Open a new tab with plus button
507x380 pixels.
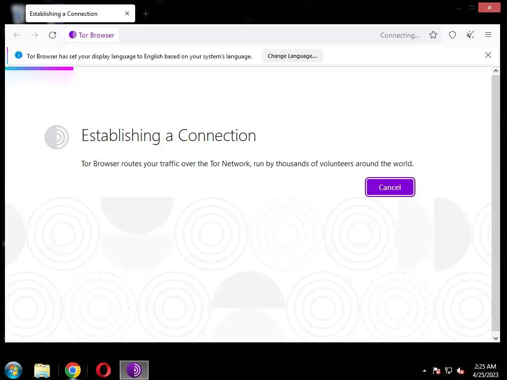coord(146,13)
